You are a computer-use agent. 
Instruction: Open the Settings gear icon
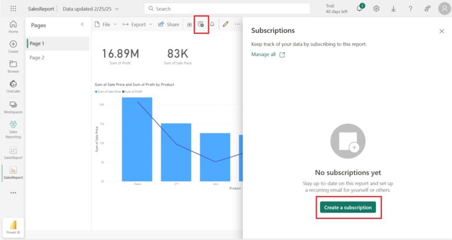click(377, 9)
